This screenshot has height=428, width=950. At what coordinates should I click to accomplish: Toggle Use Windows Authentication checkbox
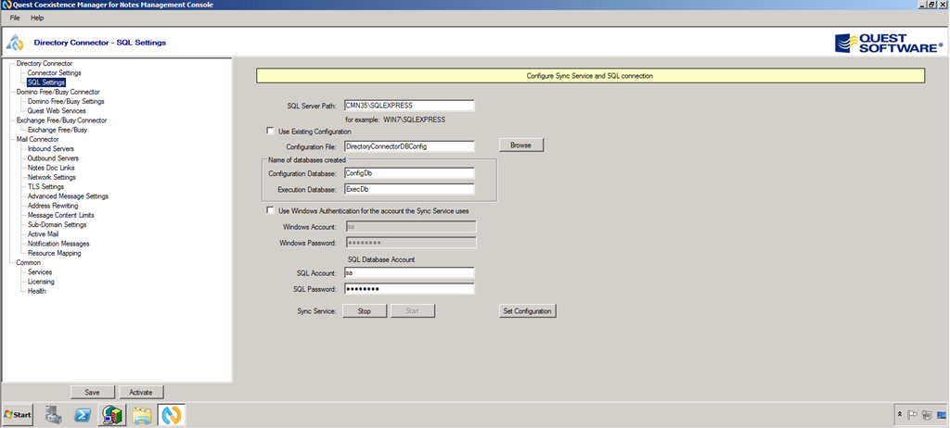270,210
